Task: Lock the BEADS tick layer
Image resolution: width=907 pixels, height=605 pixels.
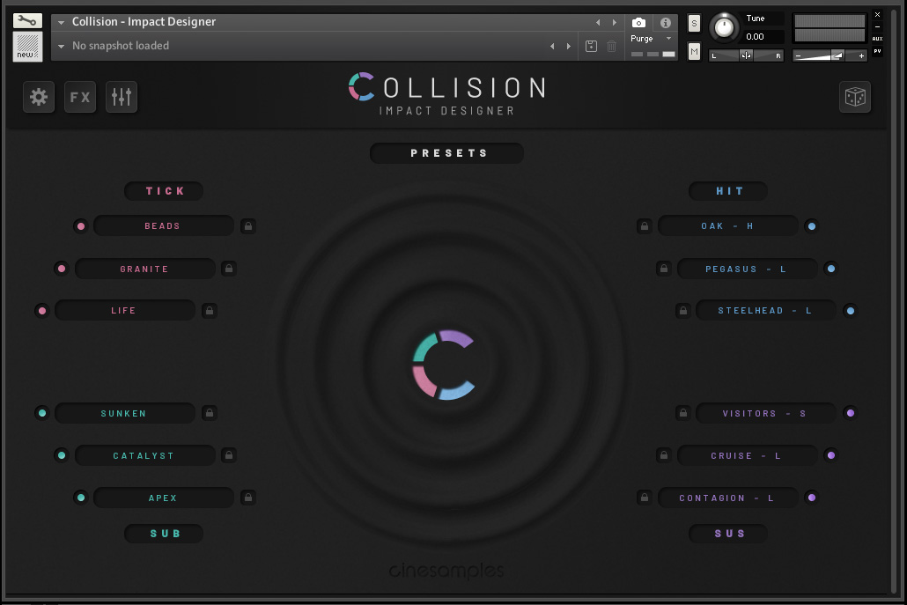Action: [x=248, y=226]
